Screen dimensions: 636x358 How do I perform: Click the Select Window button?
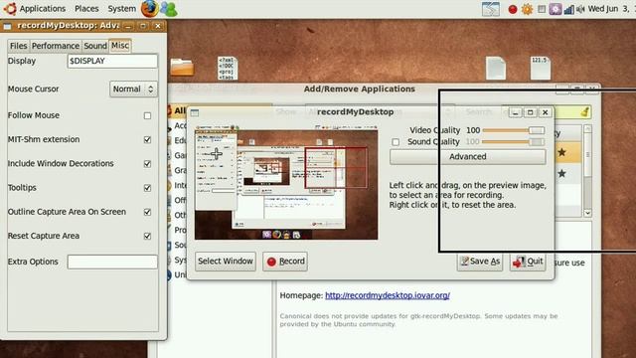[x=226, y=262]
